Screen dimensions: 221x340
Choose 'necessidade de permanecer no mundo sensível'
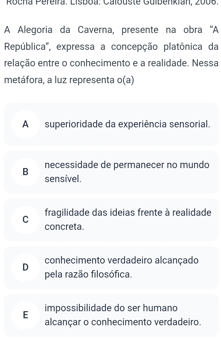point(127,172)
